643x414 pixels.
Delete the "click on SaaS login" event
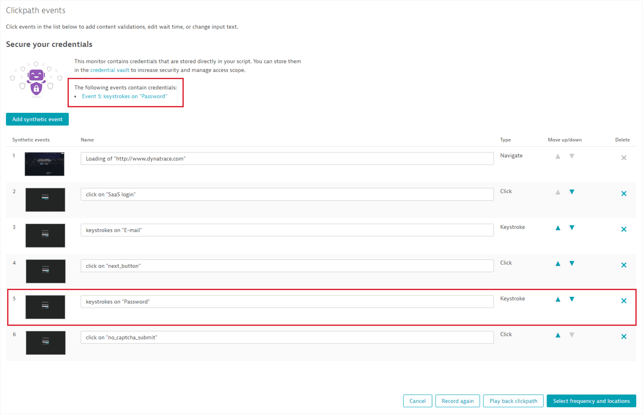tap(624, 193)
